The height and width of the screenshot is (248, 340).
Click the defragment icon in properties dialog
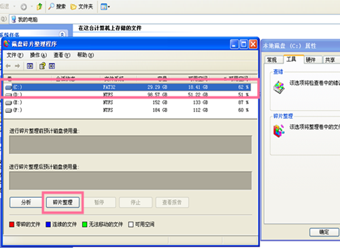click(x=279, y=130)
